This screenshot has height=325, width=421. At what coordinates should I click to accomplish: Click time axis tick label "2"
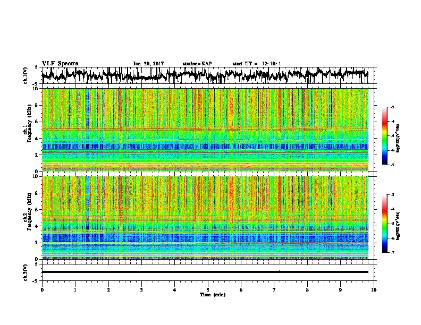pos(108,290)
